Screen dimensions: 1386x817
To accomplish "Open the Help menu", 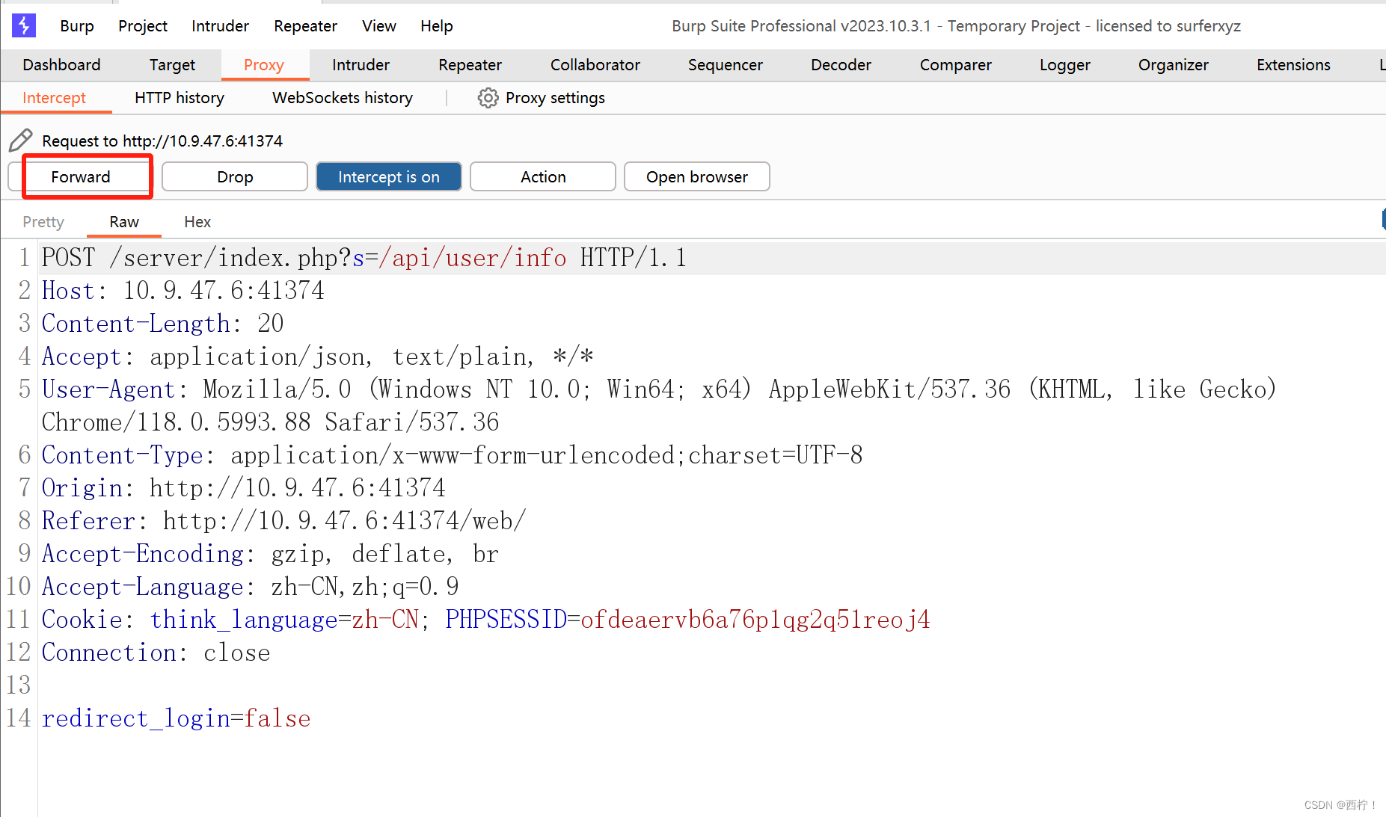I will point(437,25).
